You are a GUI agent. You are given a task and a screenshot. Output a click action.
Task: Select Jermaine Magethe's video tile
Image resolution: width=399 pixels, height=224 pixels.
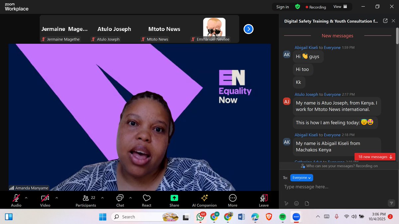pyautogui.click(x=65, y=29)
